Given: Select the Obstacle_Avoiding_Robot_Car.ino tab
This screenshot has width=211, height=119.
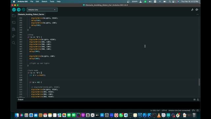Looking at the screenshot, I should (x=31, y=14).
